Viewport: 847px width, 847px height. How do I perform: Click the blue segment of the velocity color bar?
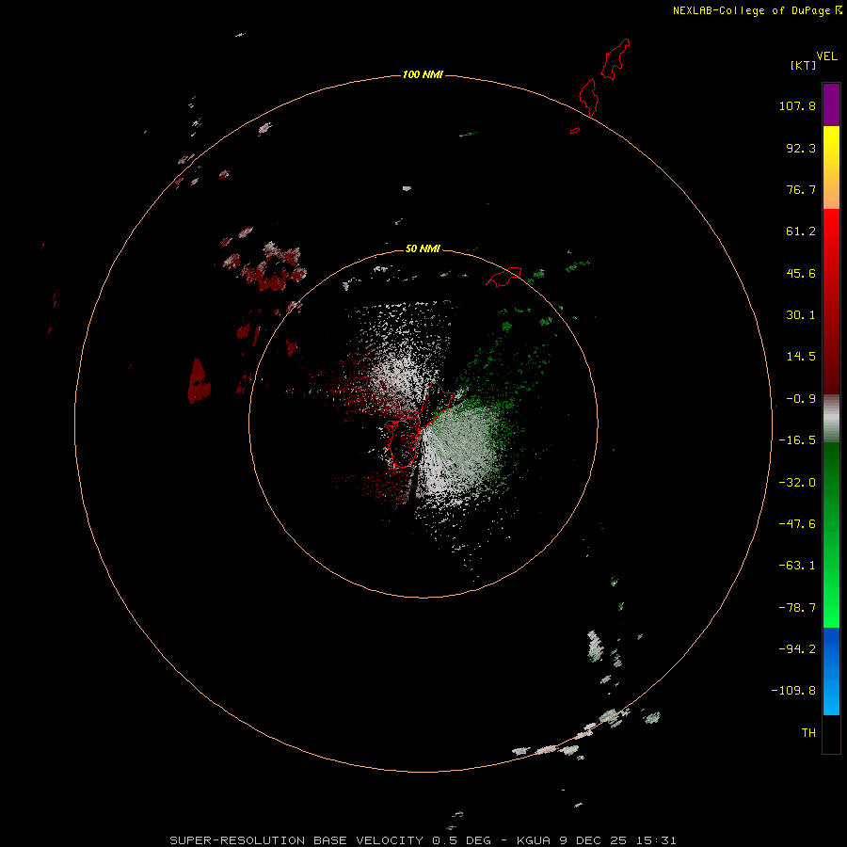click(x=831, y=671)
